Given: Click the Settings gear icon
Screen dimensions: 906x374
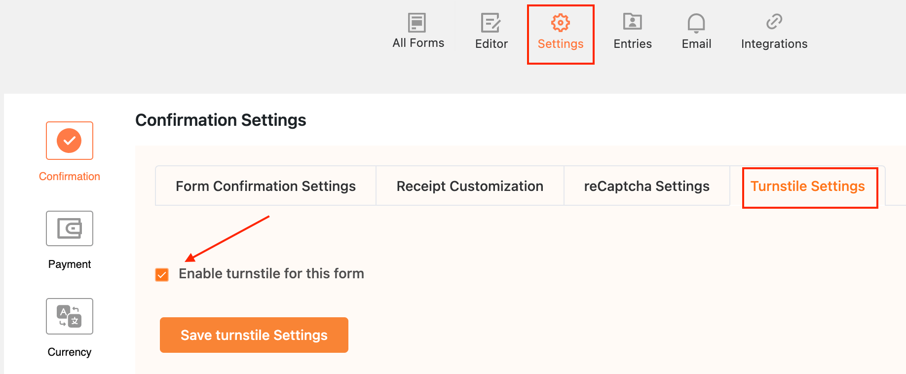Looking at the screenshot, I should [560, 22].
